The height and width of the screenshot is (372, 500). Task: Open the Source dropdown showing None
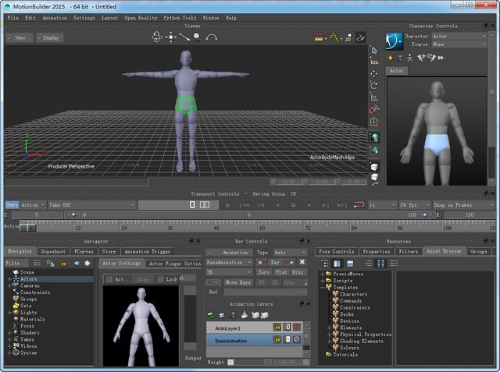(459, 44)
